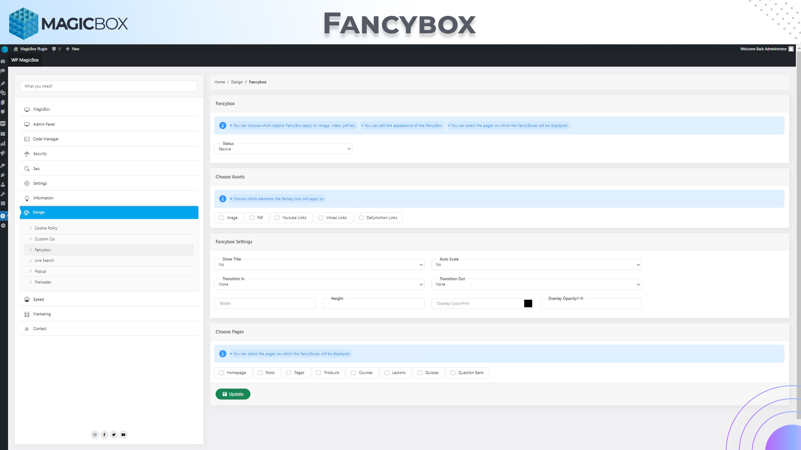This screenshot has height=450, width=801.
Task: Open Posts via the pushpin icon
Action: [x=3, y=83]
